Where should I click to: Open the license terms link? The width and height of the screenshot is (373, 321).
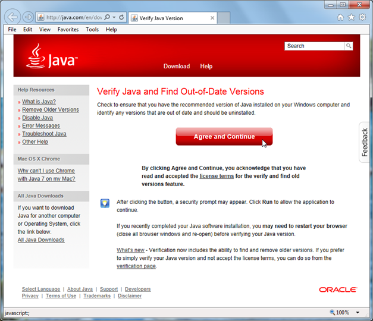pos(217,176)
